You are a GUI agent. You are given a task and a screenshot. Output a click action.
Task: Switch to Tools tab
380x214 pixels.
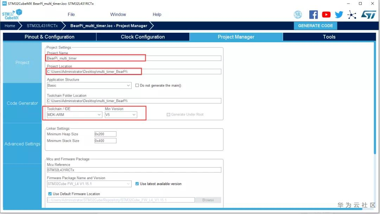329,37
